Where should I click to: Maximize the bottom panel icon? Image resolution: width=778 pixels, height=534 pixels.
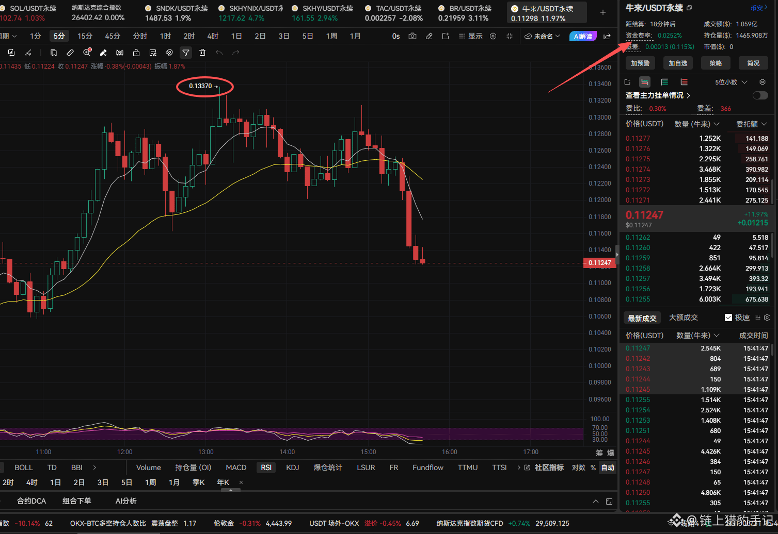tap(609, 501)
